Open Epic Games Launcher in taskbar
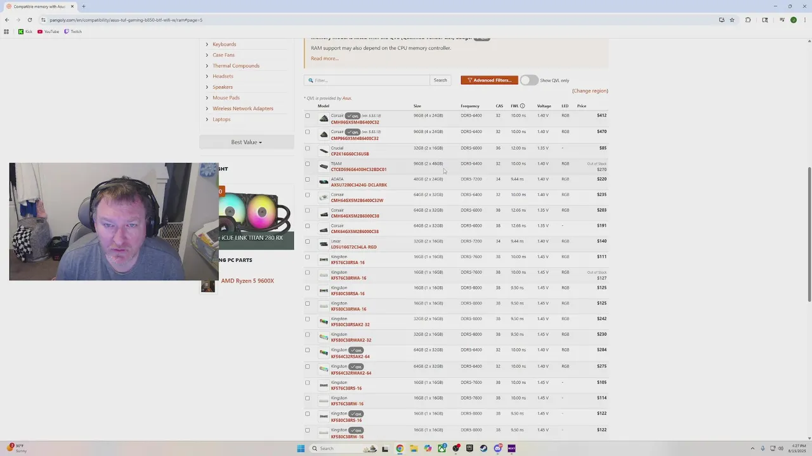 point(469,448)
